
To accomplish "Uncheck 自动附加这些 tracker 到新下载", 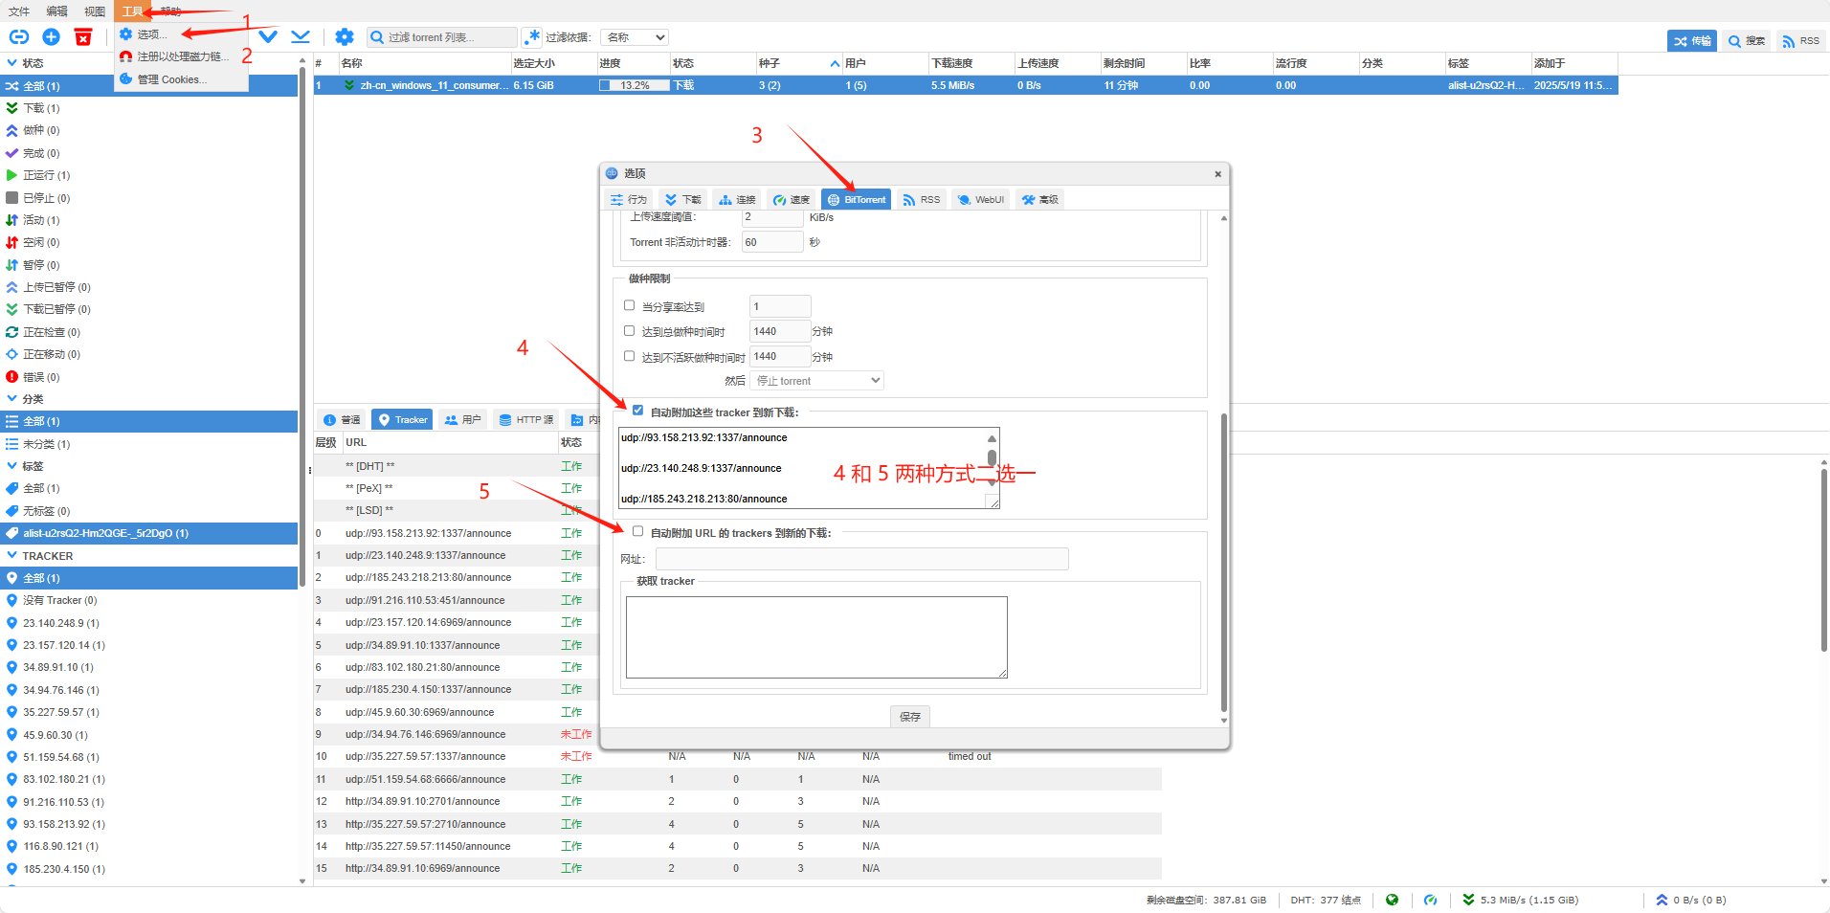I will pos(637,411).
